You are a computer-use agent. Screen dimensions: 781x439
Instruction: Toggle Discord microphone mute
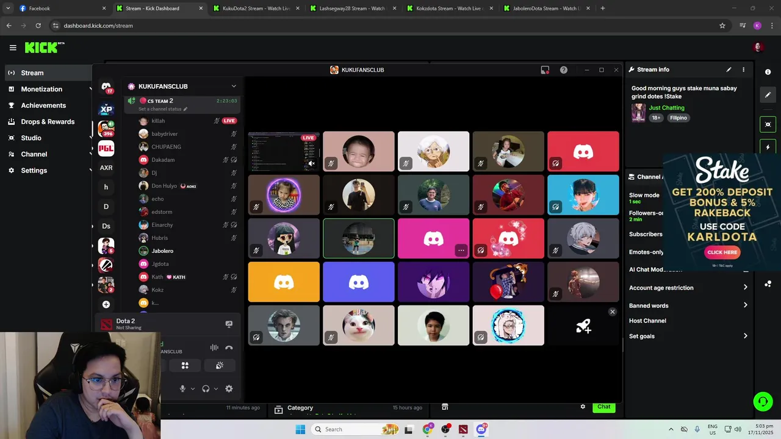pyautogui.click(x=182, y=388)
